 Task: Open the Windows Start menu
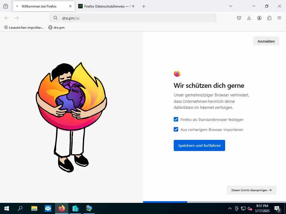click(x=7, y=208)
